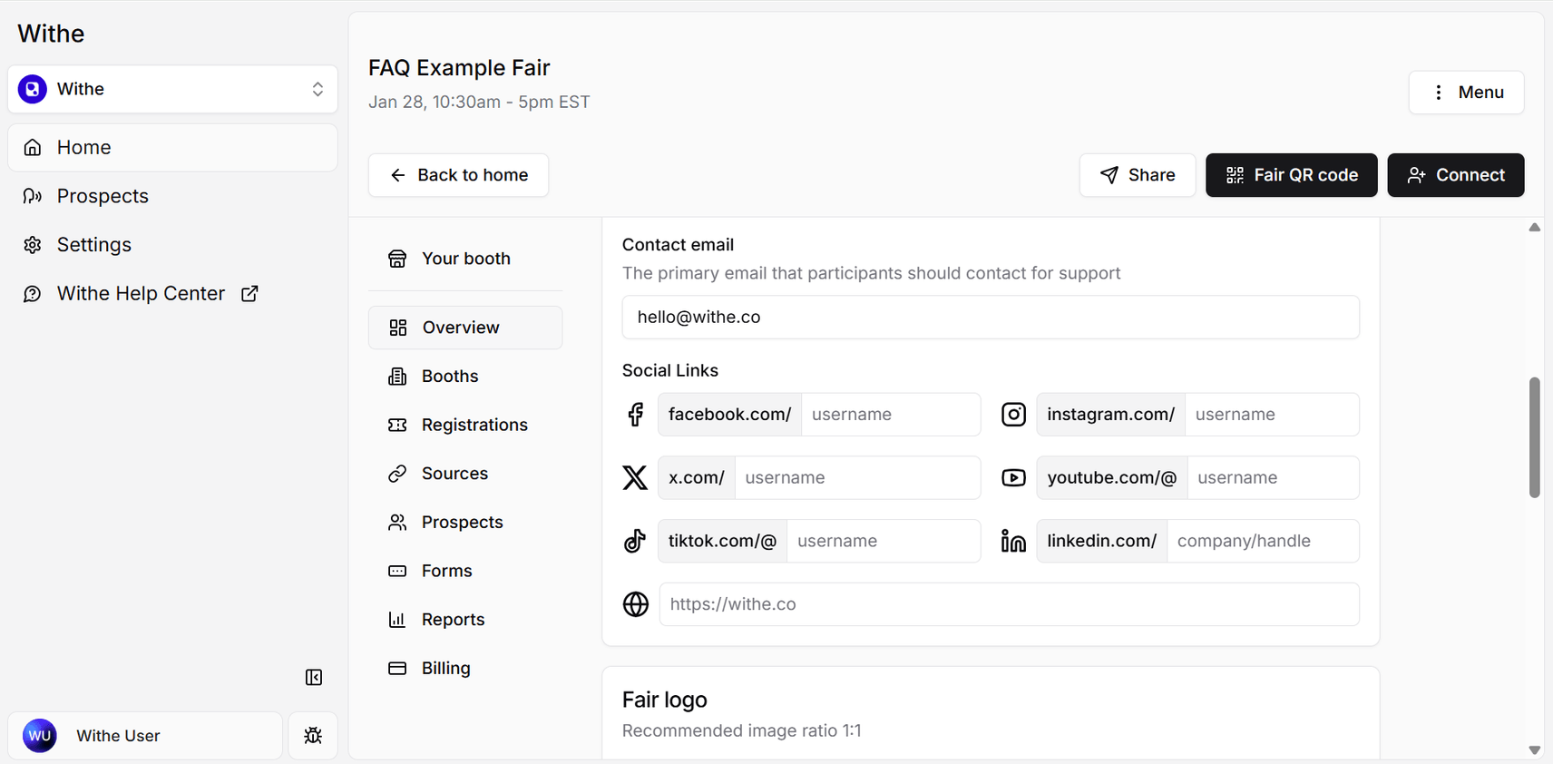Open the Reports tab
The image size is (1553, 764).
pyautogui.click(x=465, y=620)
